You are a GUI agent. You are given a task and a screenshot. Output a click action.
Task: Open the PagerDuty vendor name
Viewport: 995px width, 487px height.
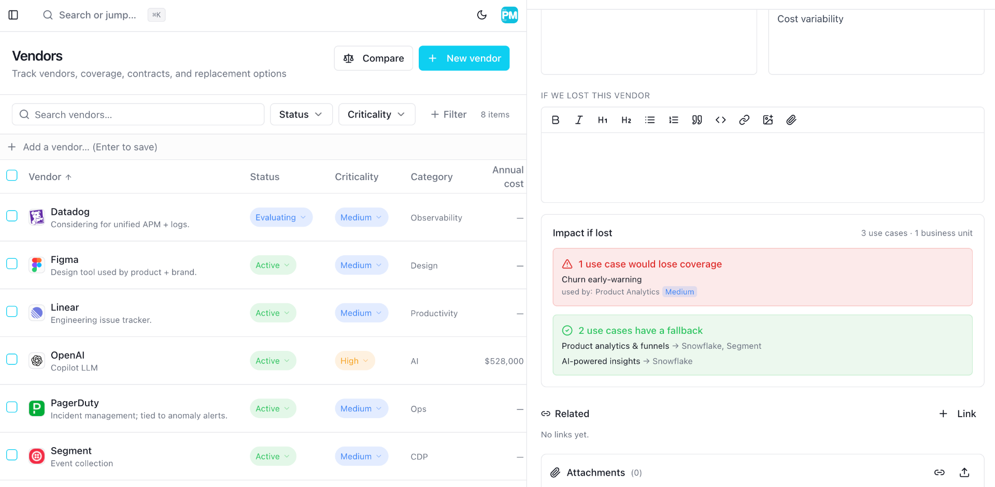point(75,403)
